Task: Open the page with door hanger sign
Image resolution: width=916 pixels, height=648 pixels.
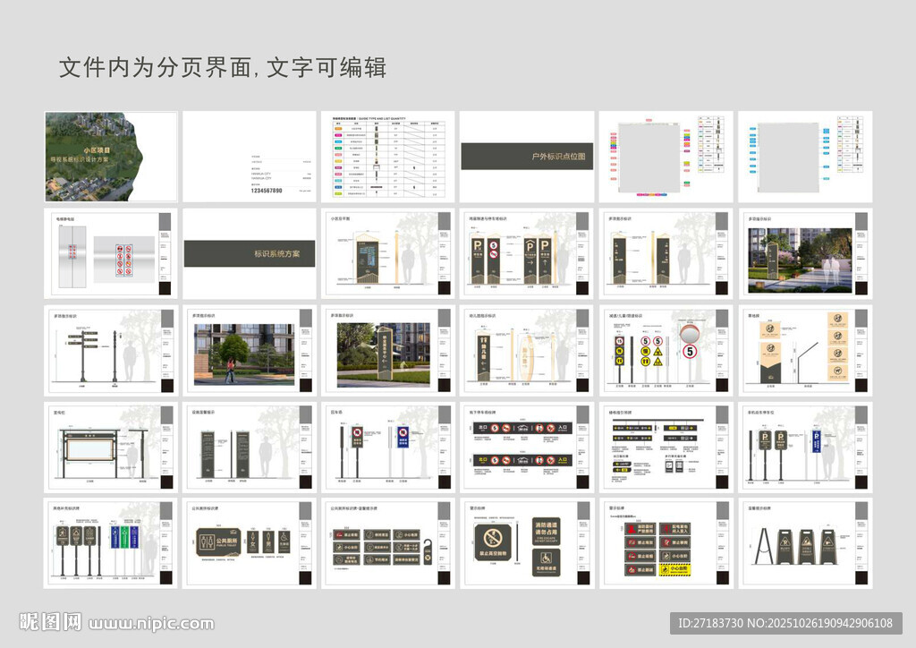Action: point(388,543)
